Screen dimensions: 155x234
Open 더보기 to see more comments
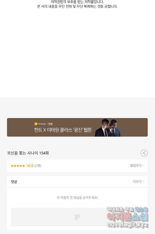click(137, 182)
